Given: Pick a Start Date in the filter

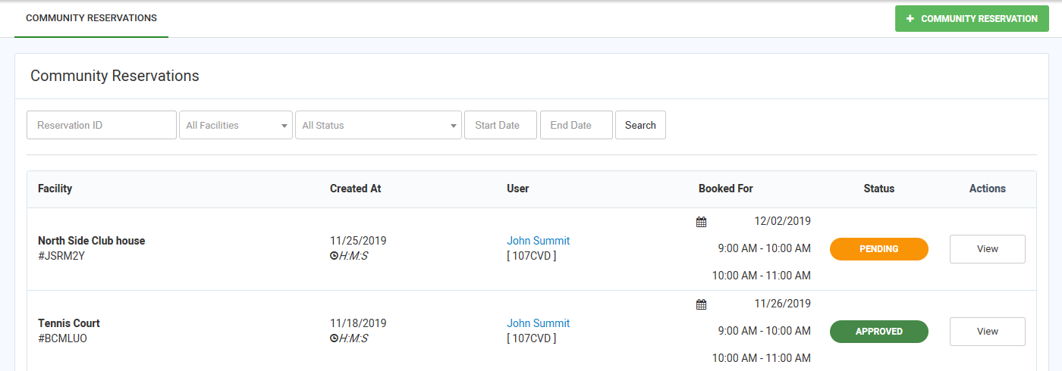Looking at the screenshot, I should [x=500, y=125].
